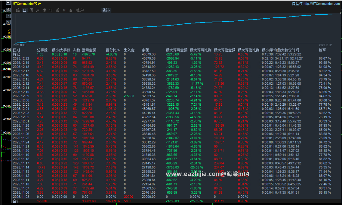Click the balance value 46701.37
This screenshot has width=342, height=205.
click(x=149, y=100)
